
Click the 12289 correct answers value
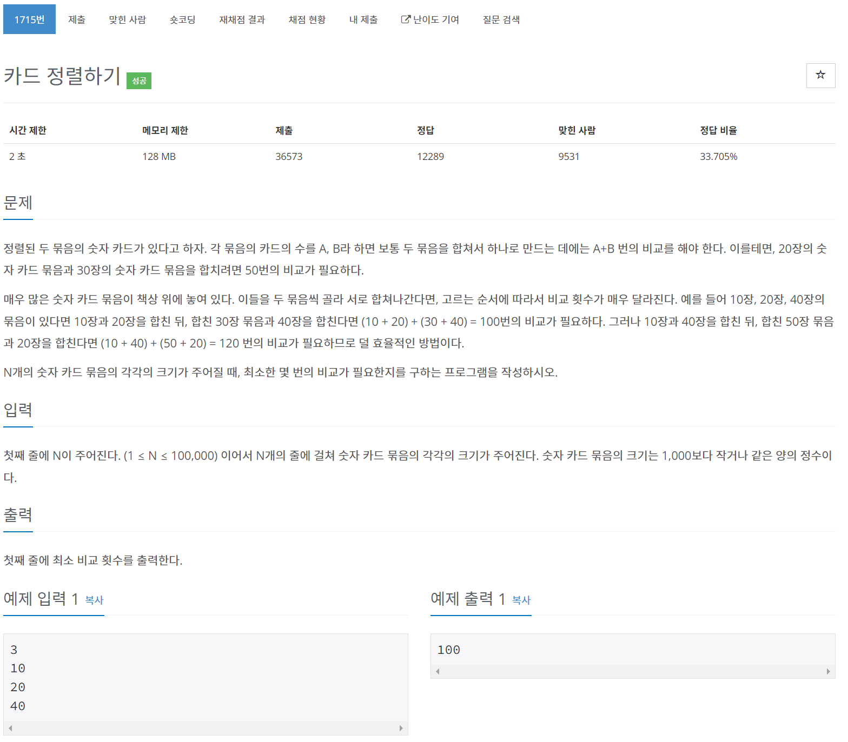click(x=430, y=156)
